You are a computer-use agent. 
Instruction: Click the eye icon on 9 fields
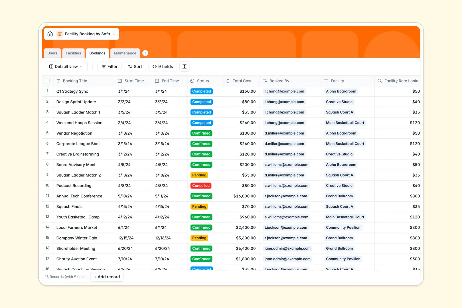coord(154,66)
